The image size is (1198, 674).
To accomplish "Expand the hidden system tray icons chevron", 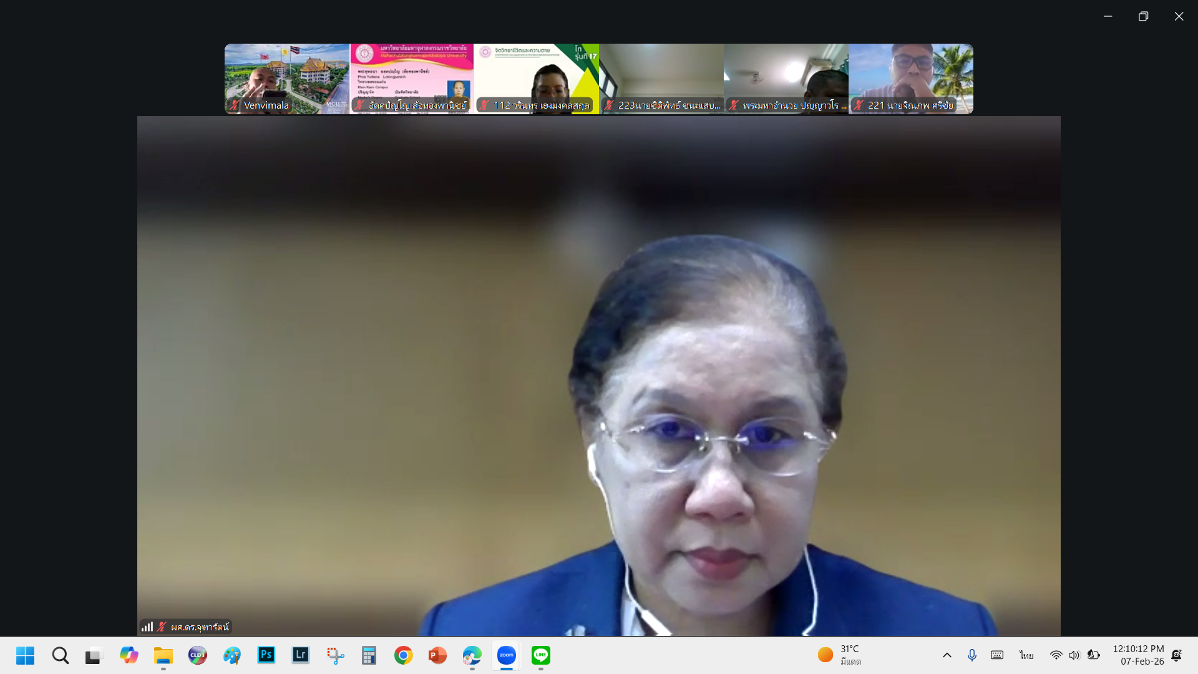I will (x=947, y=655).
